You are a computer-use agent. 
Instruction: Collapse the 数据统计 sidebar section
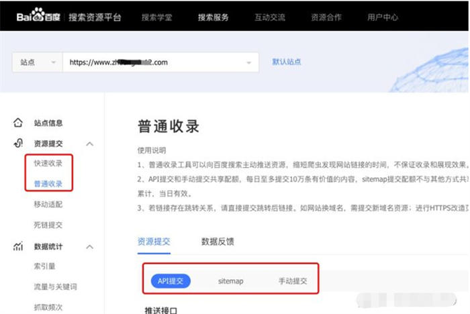tap(90, 247)
